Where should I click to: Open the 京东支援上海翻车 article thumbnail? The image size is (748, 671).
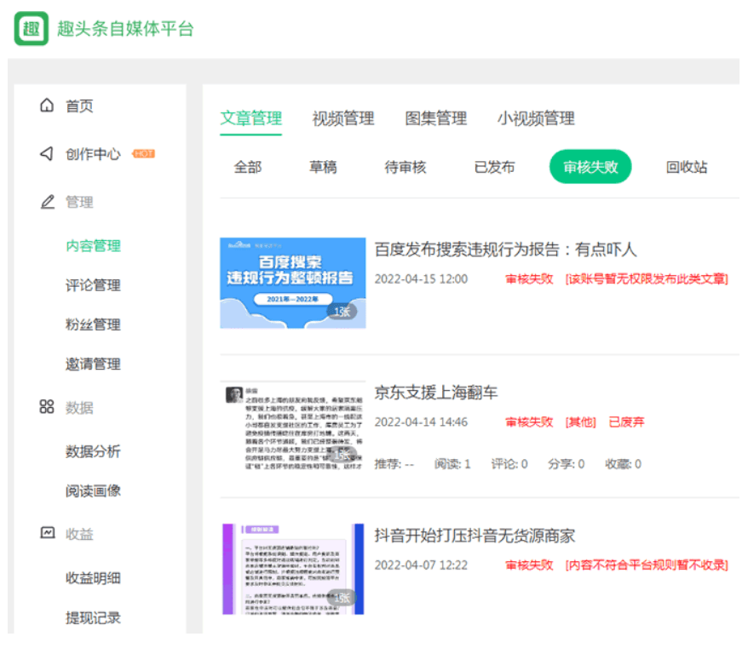(x=293, y=426)
